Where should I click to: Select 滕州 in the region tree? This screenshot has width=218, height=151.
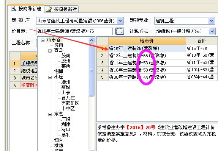click(x=66, y=82)
